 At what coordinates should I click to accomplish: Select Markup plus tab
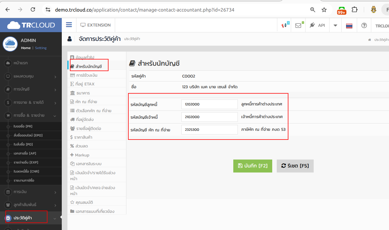click(97, 155)
